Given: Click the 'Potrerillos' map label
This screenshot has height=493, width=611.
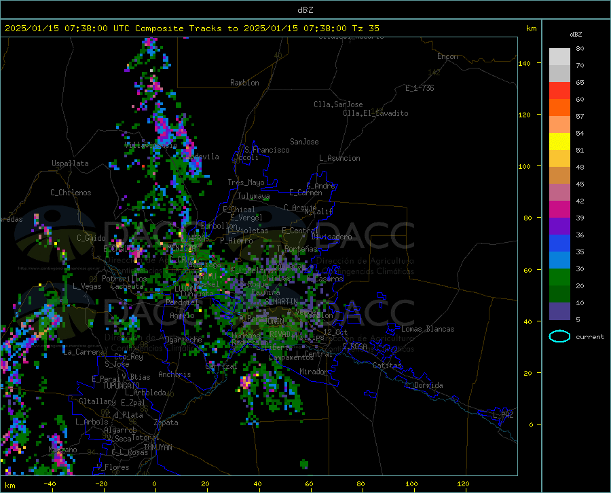Looking at the screenshot, I should [x=124, y=279].
